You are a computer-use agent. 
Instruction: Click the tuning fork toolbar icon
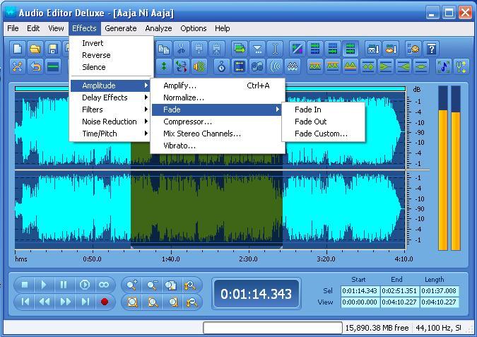pyautogui.click(x=461, y=66)
